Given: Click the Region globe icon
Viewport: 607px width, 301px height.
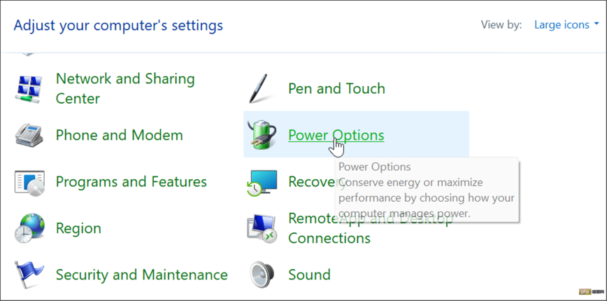Looking at the screenshot, I should 29,228.
